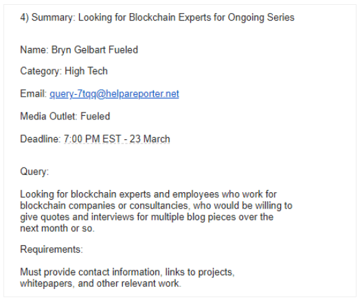
Task: Click the 'High Tech' category value
Action: pos(86,71)
